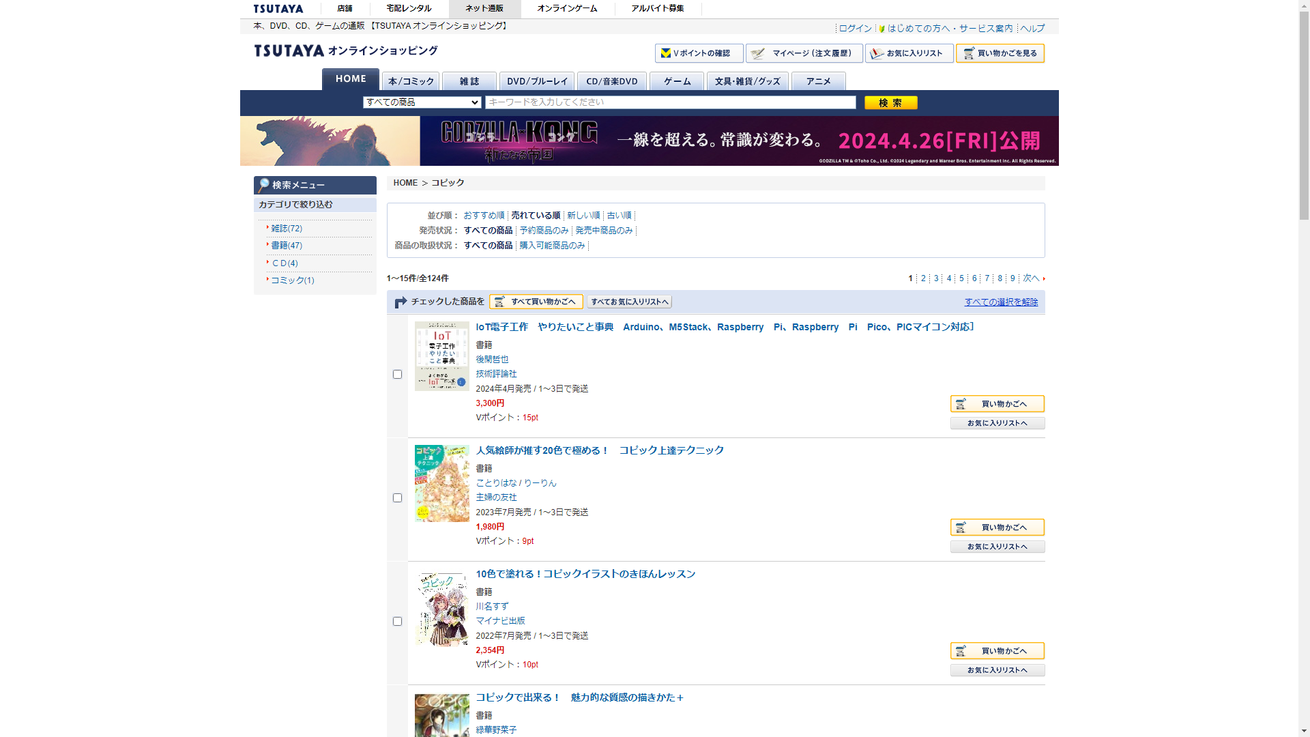Switch to the DVD/ブルーレイ tab
1310x737 pixels.
(537, 81)
